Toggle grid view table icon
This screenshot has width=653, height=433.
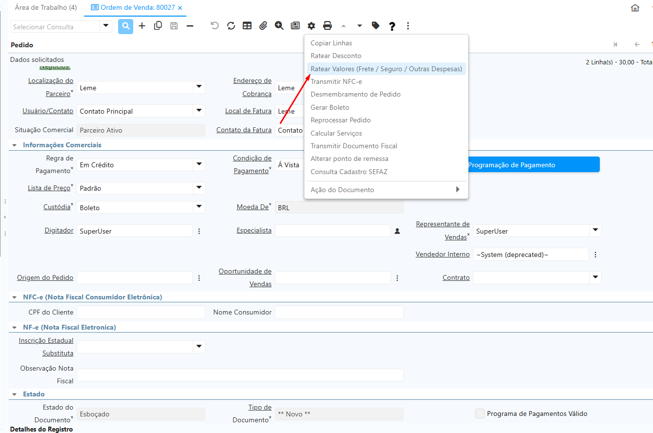tap(247, 26)
